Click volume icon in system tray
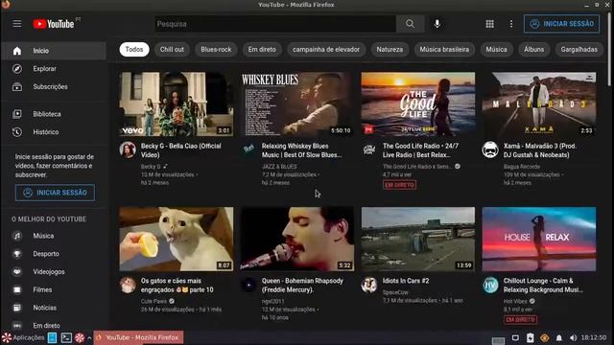 (x=573, y=338)
